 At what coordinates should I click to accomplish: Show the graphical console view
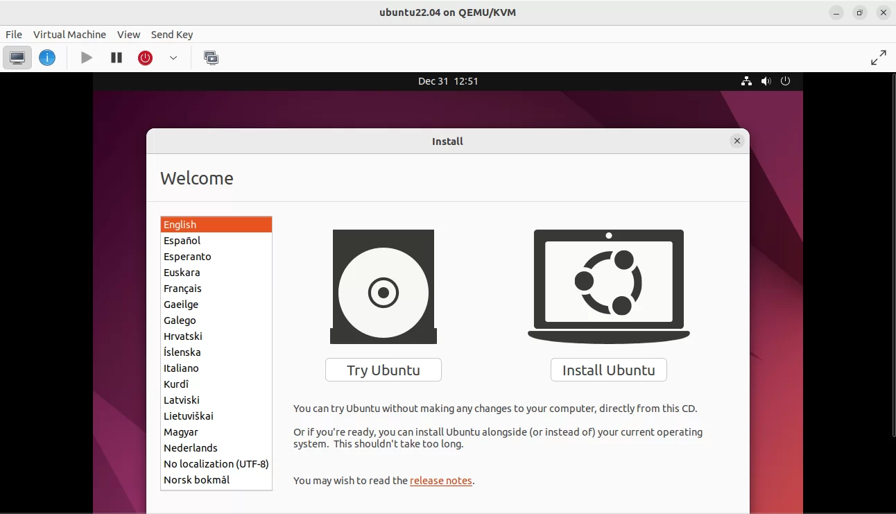17,58
